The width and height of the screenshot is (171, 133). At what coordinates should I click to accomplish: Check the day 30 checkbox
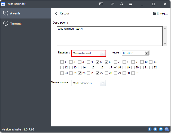coord(124,73)
